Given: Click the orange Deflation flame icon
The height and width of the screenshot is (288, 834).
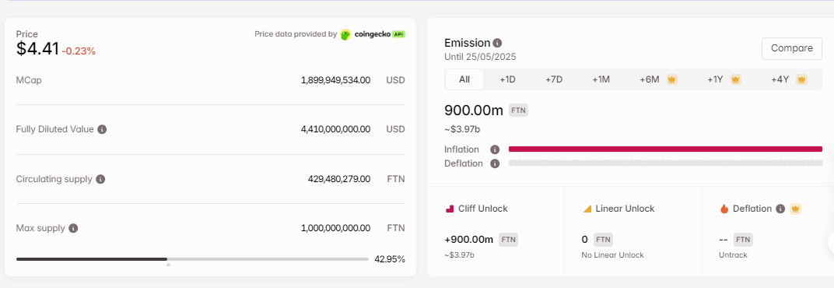Looking at the screenshot, I should [724, 209].
